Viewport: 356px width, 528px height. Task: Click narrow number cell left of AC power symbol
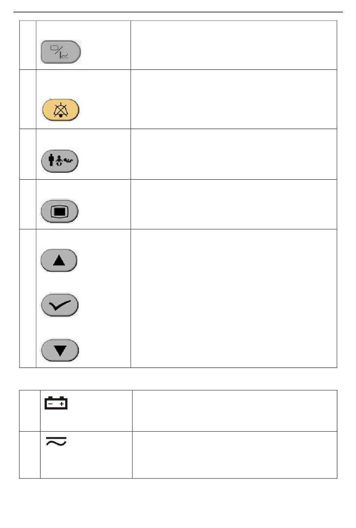(x=30, y=455)
